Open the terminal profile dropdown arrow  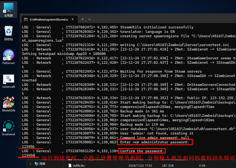(x=89, y=19)
